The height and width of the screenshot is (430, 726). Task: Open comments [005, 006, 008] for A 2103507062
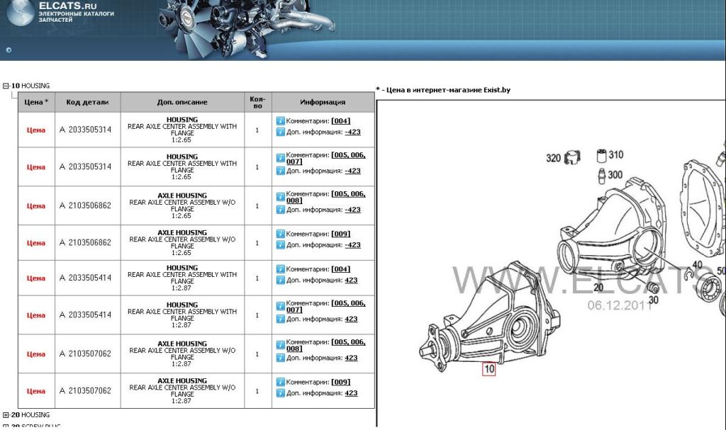[x=348, y=345]
